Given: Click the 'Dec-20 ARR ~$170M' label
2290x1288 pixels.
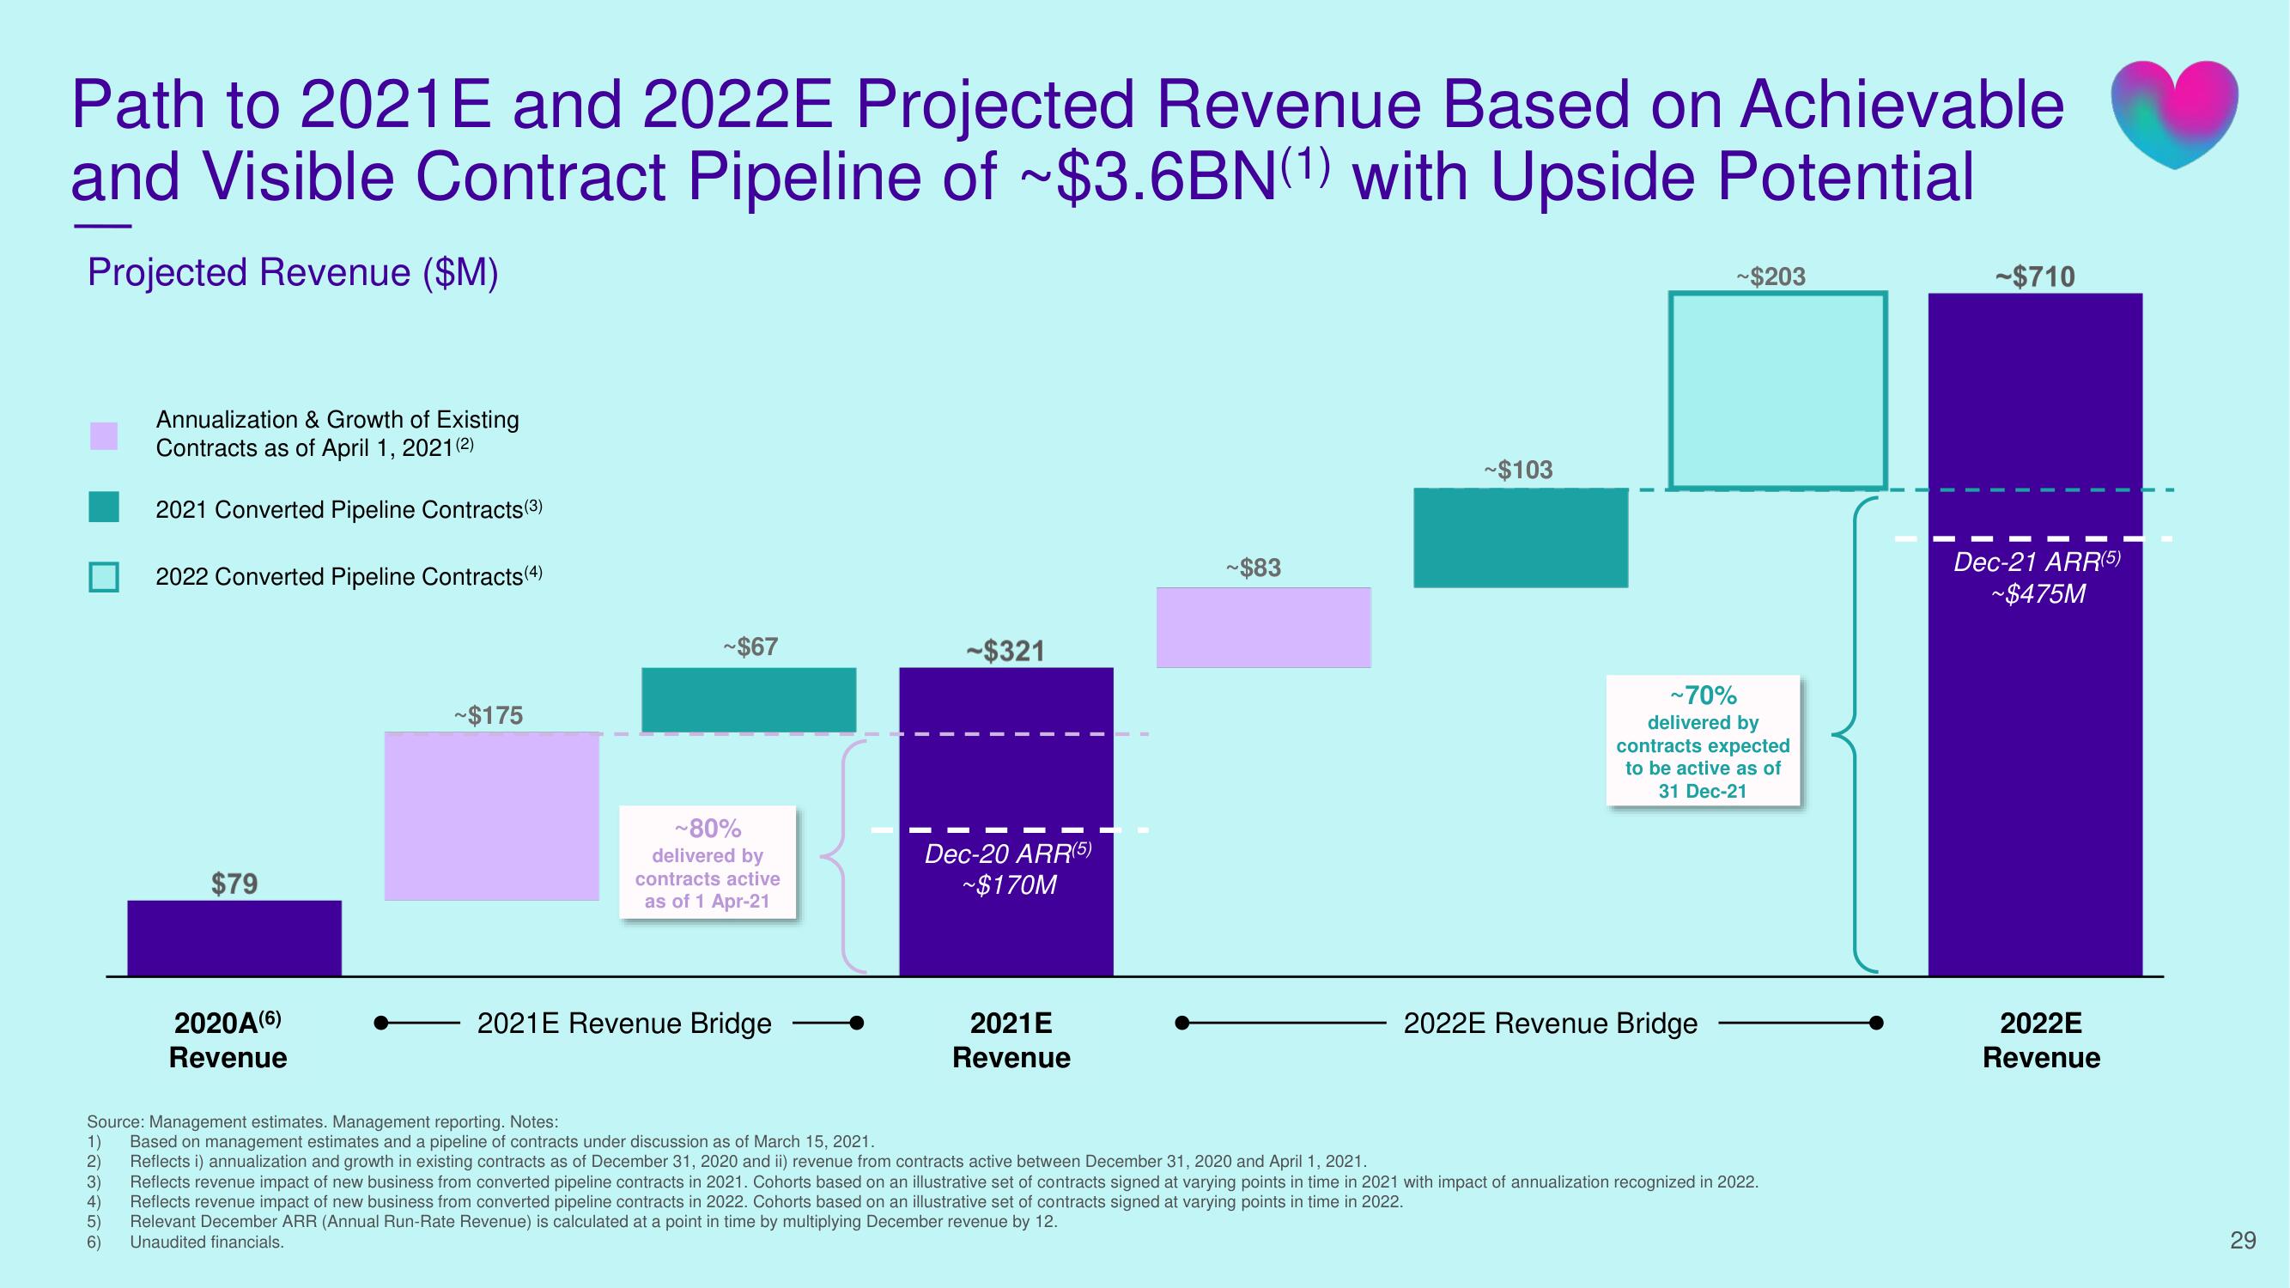Looking at the screenshot, I should [1008, 868].
